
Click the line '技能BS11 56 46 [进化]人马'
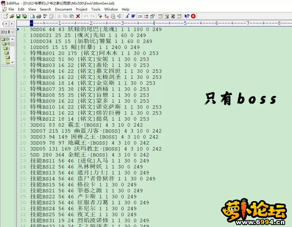[90, 161]
